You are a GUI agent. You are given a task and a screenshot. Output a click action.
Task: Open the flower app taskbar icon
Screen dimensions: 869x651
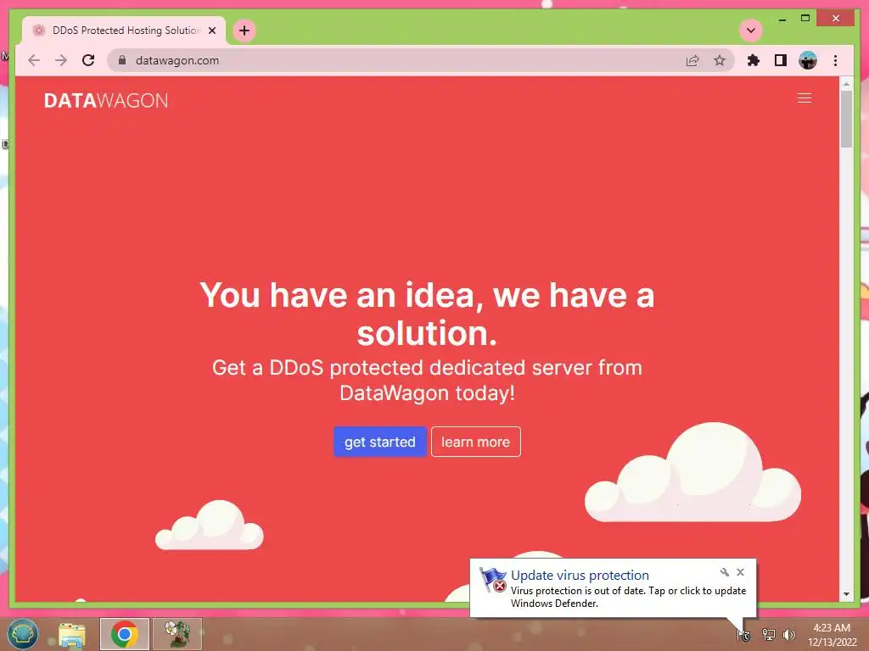coord(177,634)
